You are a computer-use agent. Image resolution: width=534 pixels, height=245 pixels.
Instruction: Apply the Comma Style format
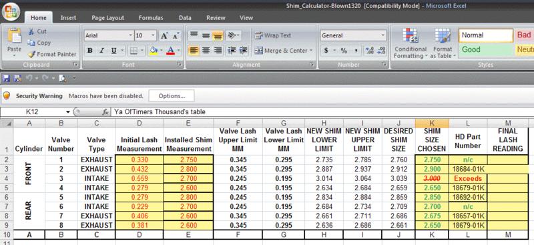356,51
